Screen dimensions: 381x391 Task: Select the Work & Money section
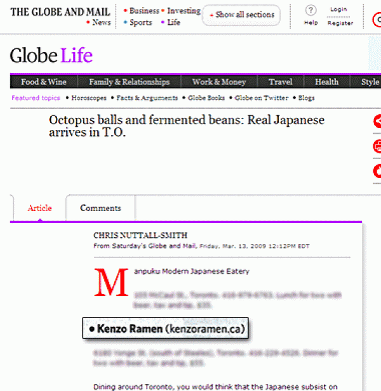point(219,82)
